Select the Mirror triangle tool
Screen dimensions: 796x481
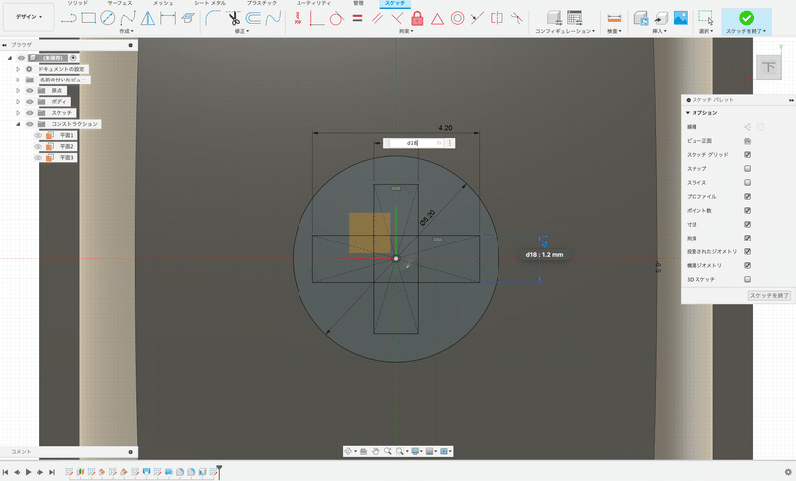click(147, 18)
